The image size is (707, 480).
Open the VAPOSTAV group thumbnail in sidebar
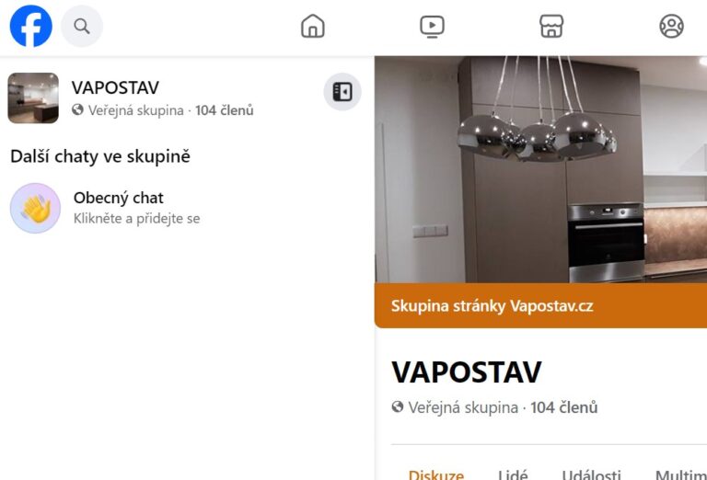[x=33, y=98]
